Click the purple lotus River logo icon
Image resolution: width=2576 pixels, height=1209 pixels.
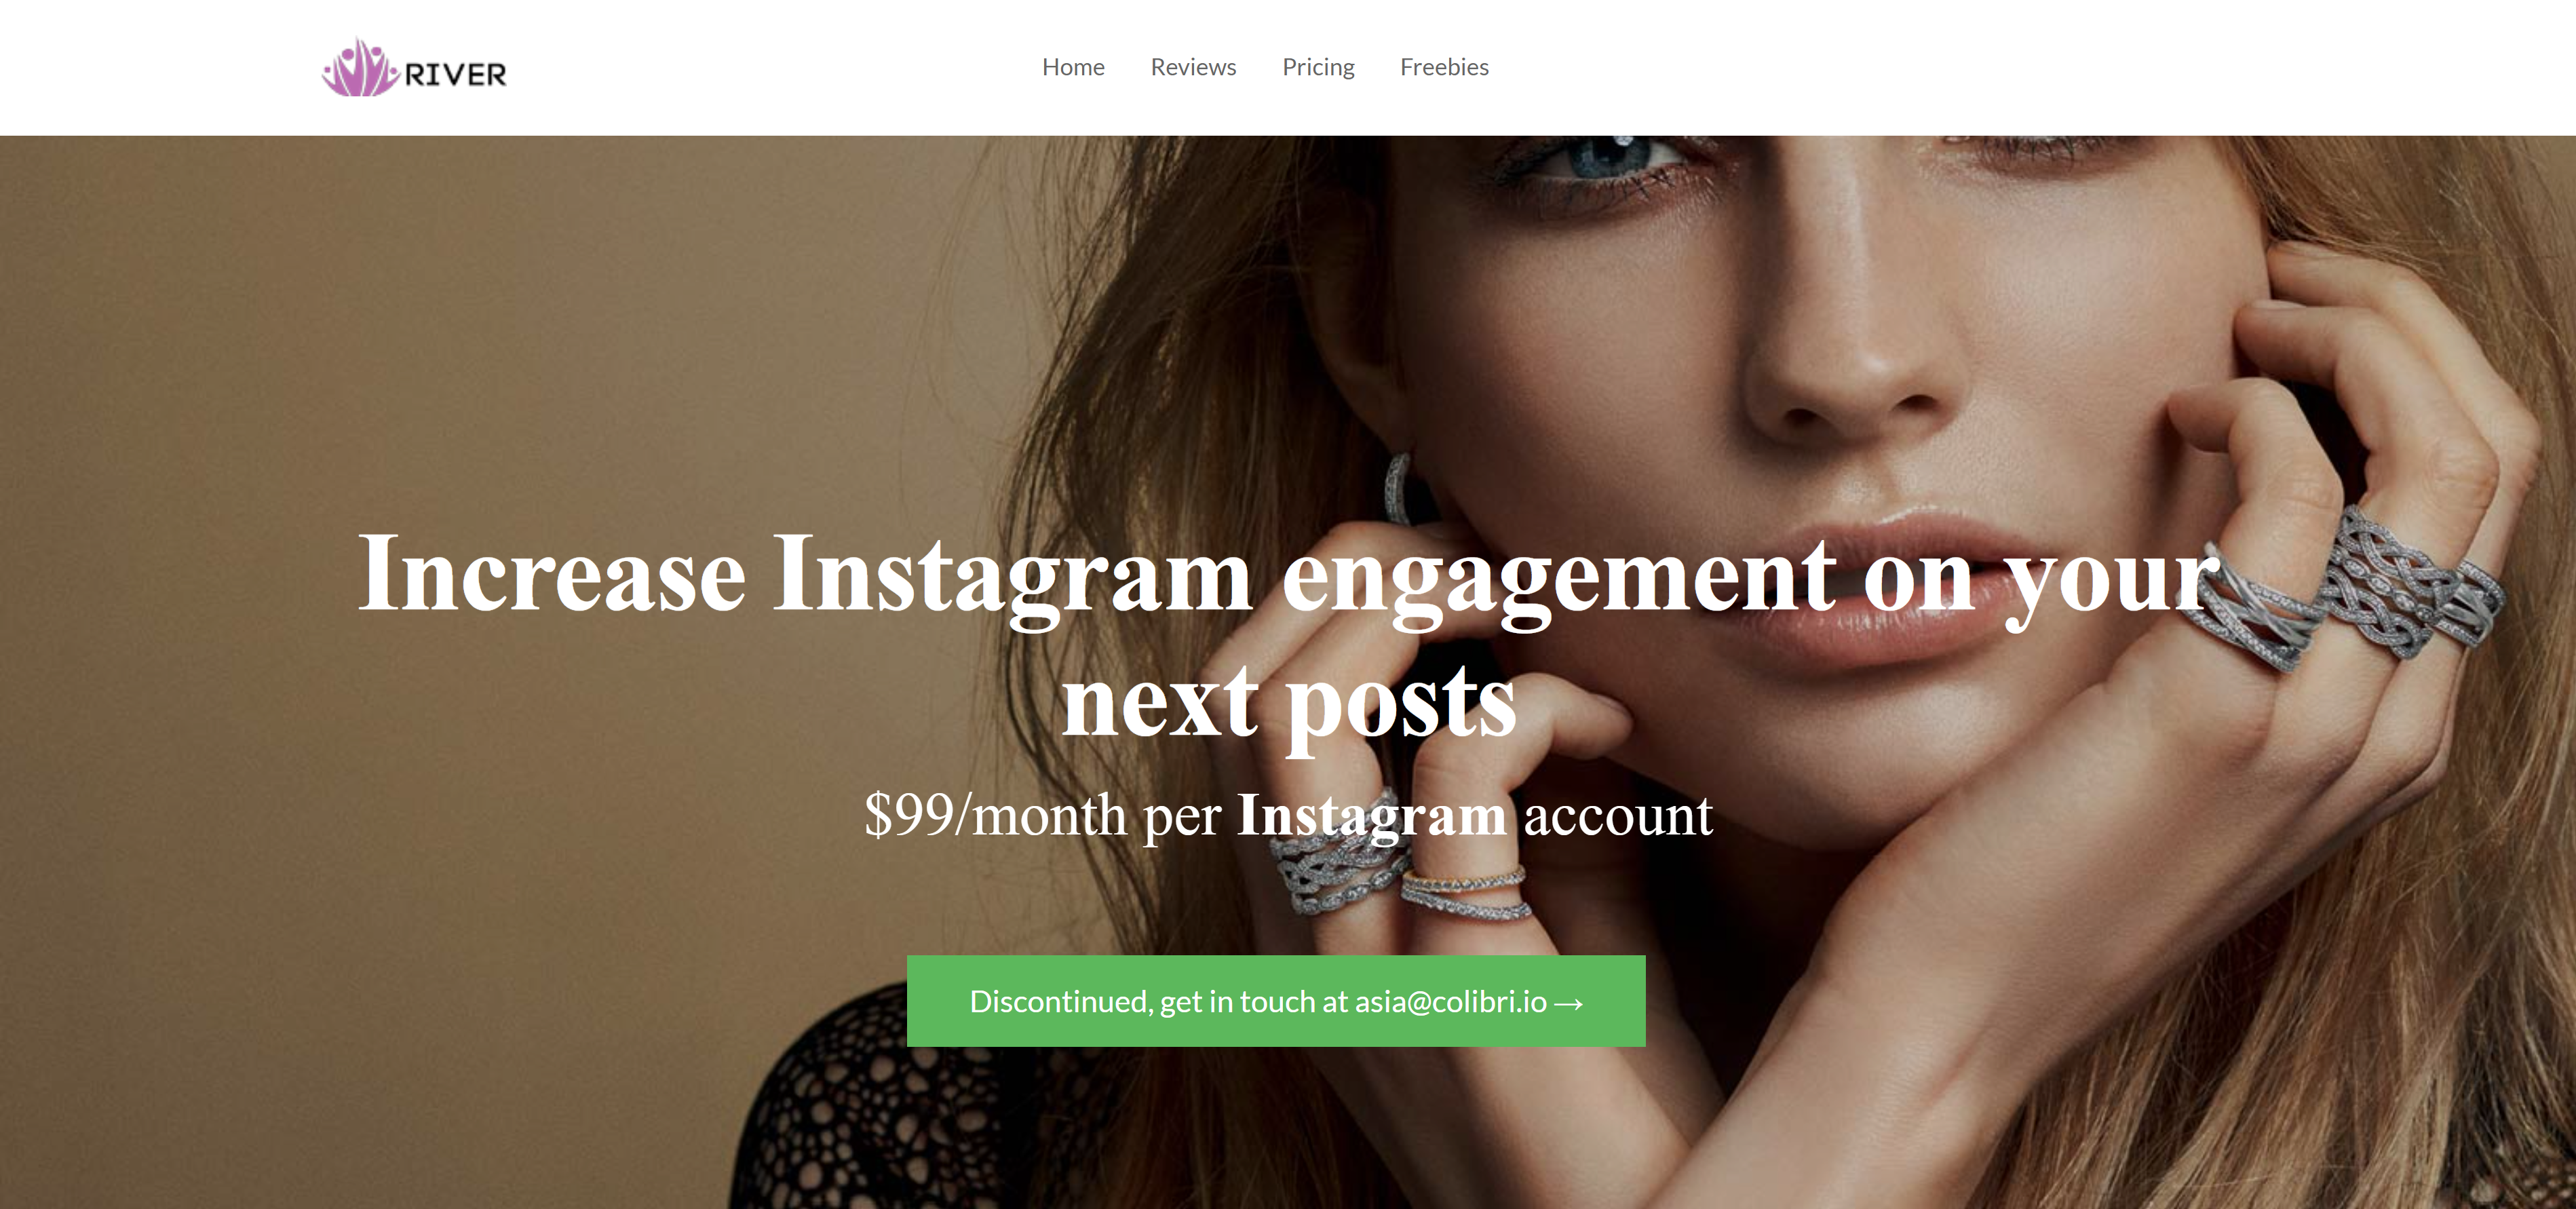pyautogui.click(x=360, y=68)
